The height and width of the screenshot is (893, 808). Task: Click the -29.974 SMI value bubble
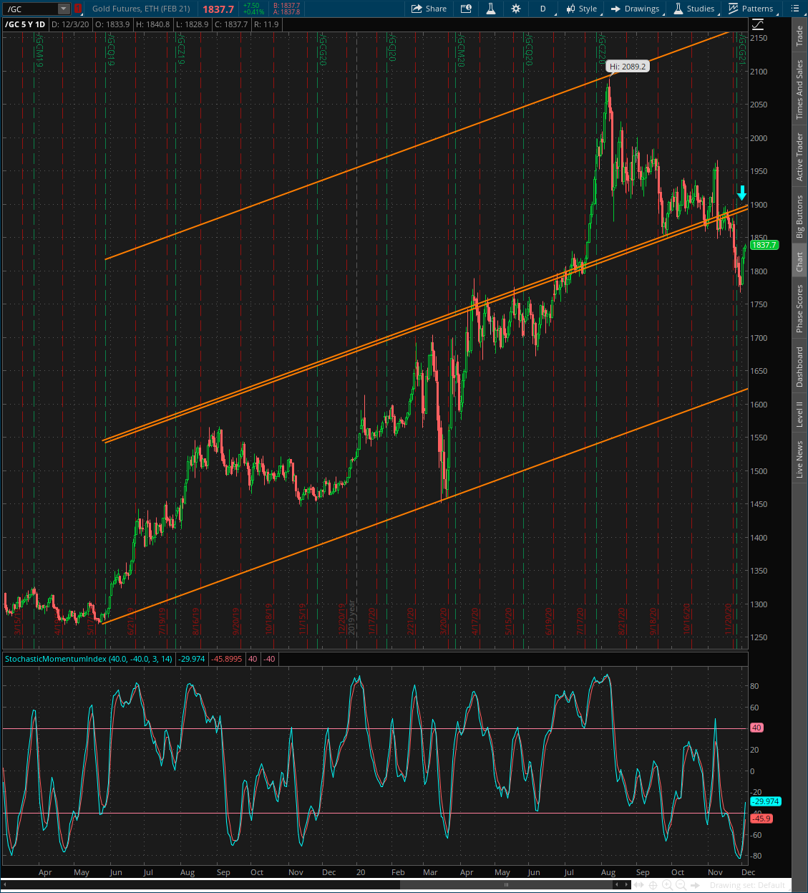tap(765, 801)
